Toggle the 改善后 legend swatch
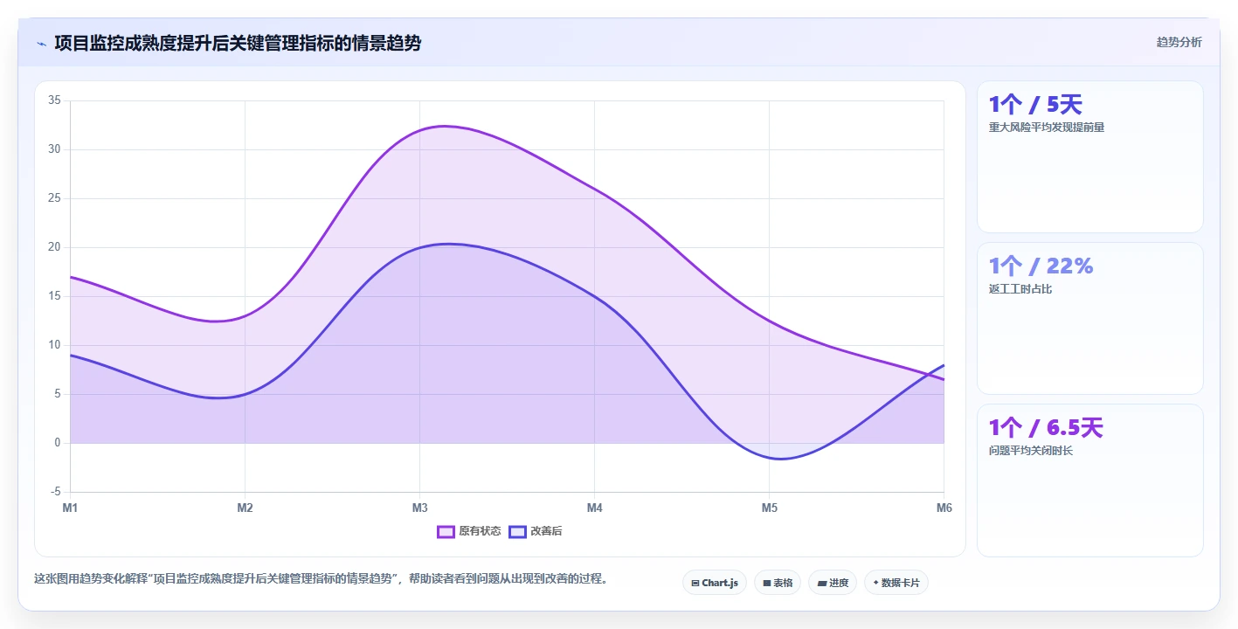Image resolution: width=1238 pixels, height=629 pixels. click(x=517, y=531)
